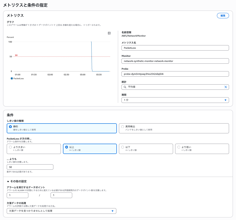Click the 03:30 axis label on graph

coord(99,75)
